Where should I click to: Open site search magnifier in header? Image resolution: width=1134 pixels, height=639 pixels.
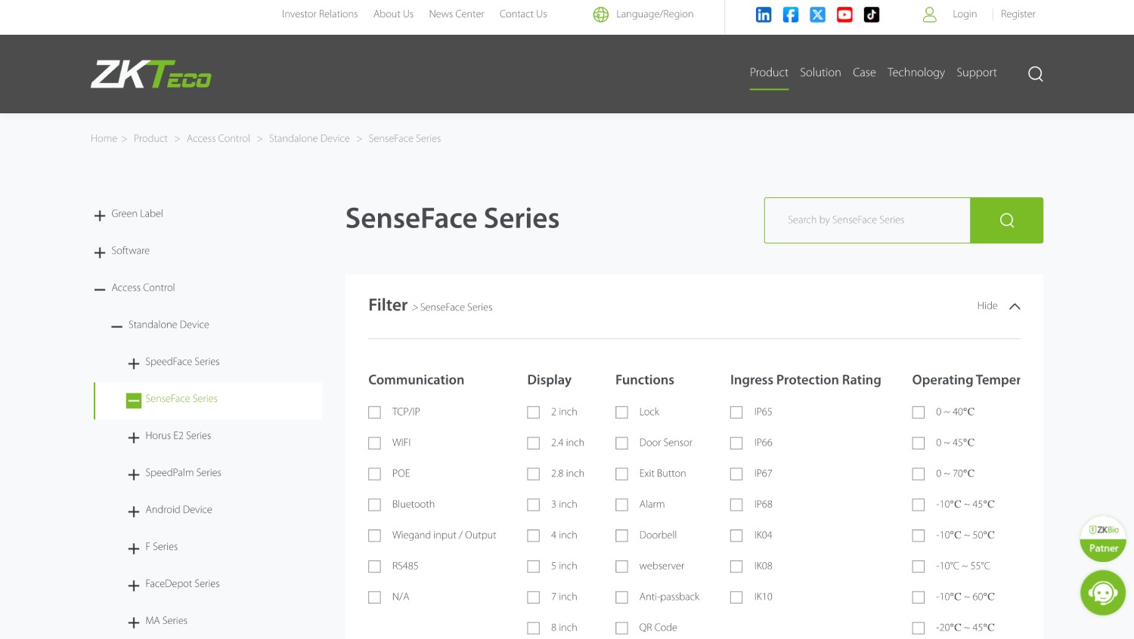coord(1036,73)
